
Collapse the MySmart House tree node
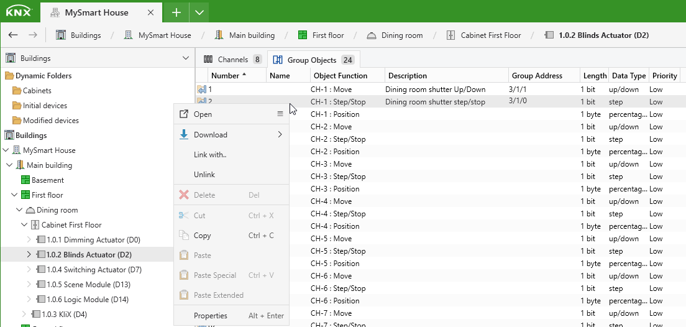click(6, 150)
